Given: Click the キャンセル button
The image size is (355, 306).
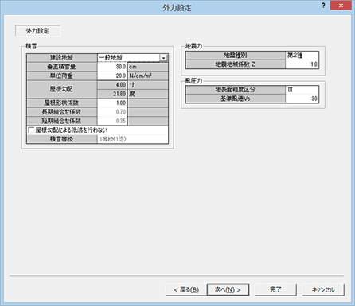Looking at the screenshot, I should tap(323, 290).
